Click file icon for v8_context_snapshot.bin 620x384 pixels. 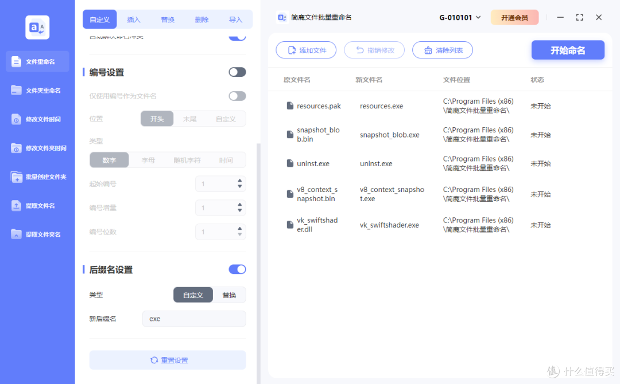(290, 194)
